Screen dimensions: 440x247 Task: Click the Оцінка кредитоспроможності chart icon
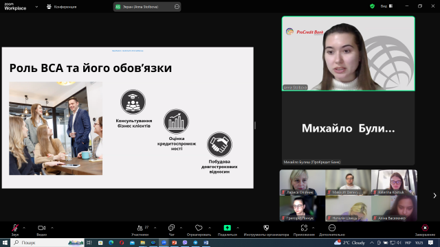[x=176, y=121]
